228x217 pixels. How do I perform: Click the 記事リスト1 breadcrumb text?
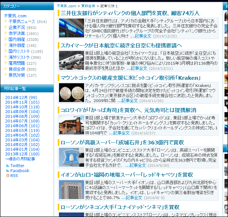(109, 6)
